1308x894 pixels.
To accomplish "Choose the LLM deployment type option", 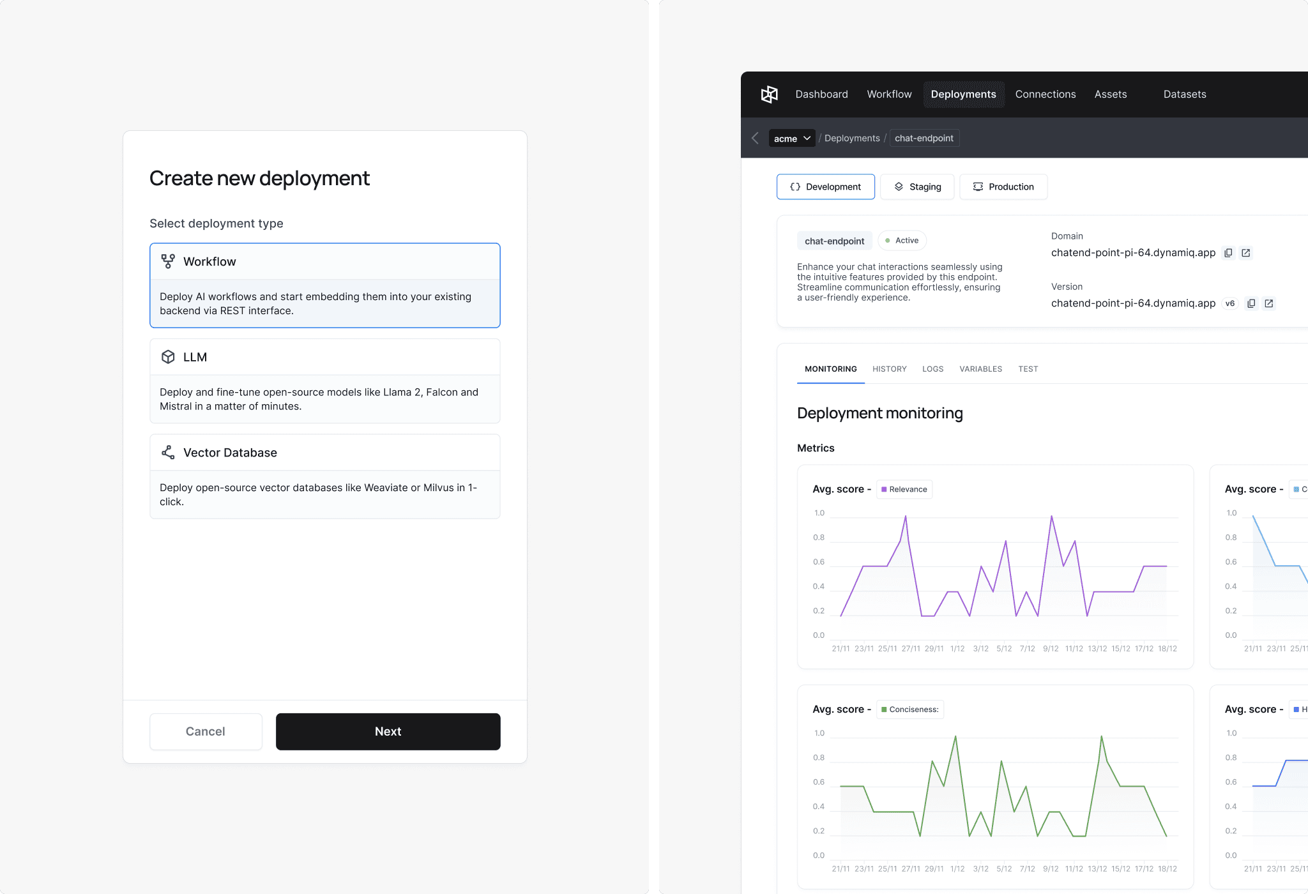I will coord(324,381).
